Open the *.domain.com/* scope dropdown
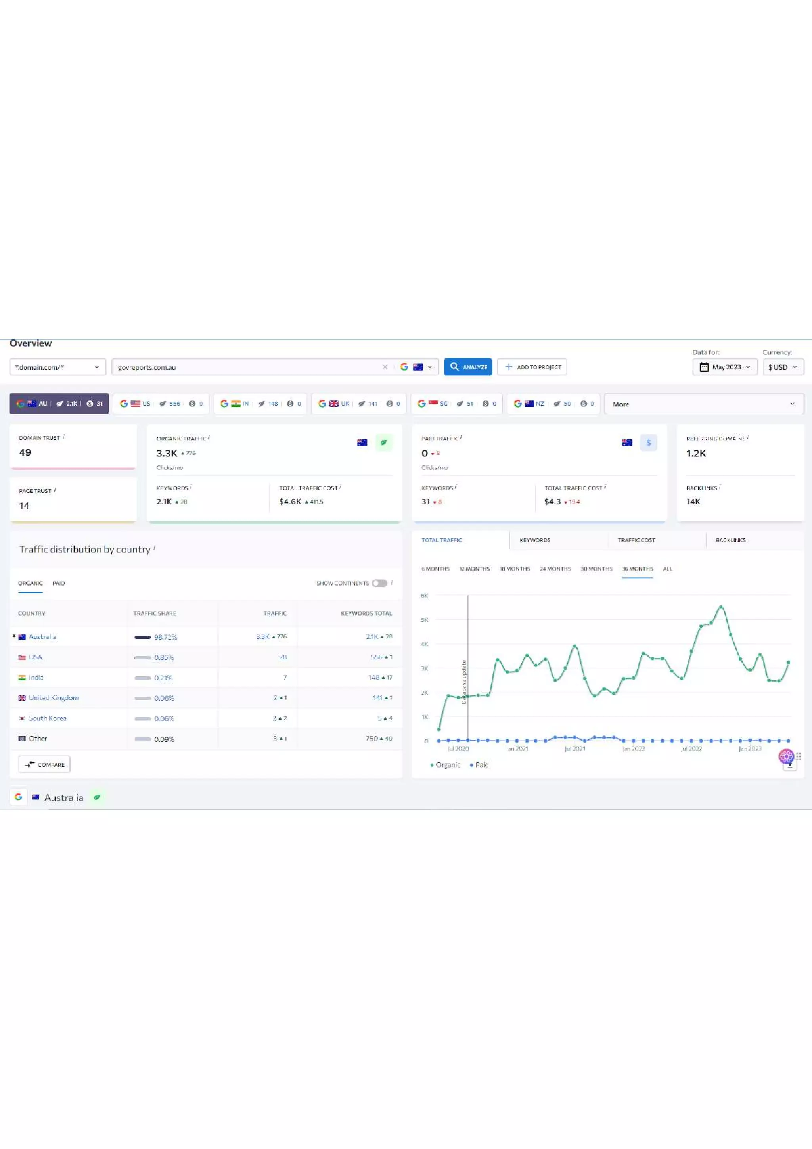This screenshot has width=812, height=1149. coord(57,367)
